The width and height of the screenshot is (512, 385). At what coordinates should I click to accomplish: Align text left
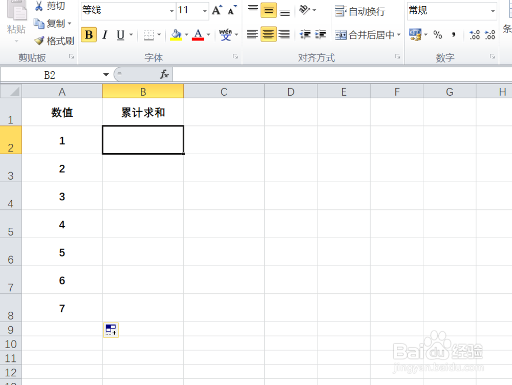[x=252, y=34]
